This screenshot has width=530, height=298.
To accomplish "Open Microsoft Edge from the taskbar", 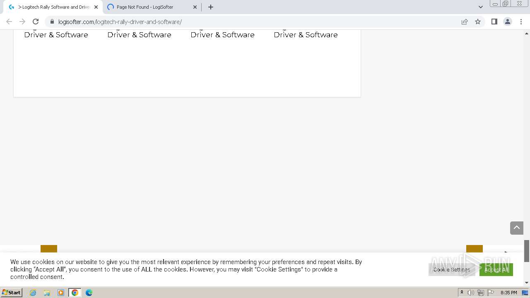I will [x=89, y=293].
